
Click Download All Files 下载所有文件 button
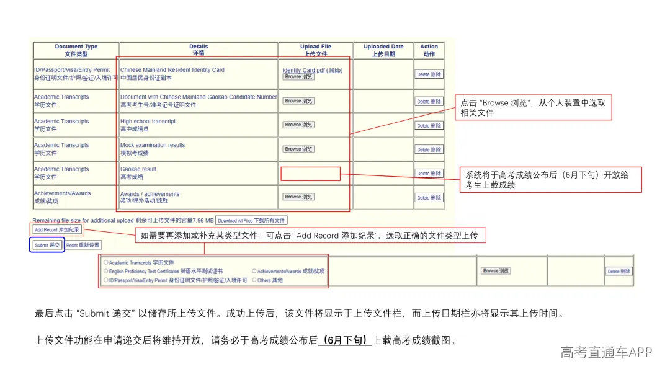251,220
